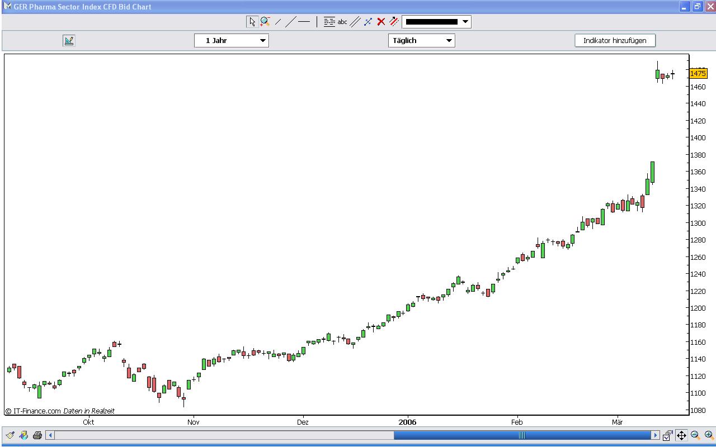Click the 1360 price axis label

pos(698,172)
